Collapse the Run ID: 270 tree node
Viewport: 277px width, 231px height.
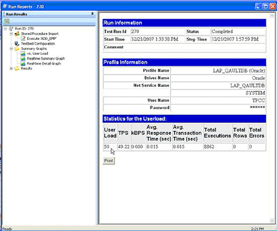tap(6, 29)
